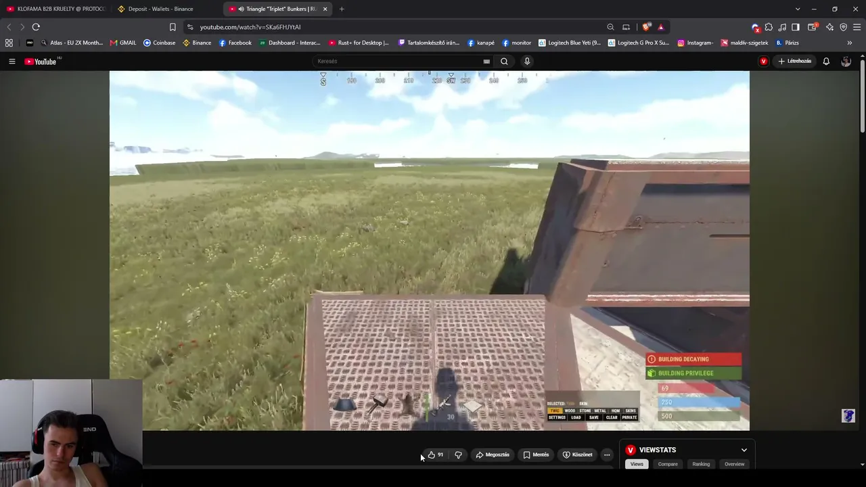Open Brave Rewards triangle icon
This screenshot has width=866, height=487.
[x=661, y=27]
